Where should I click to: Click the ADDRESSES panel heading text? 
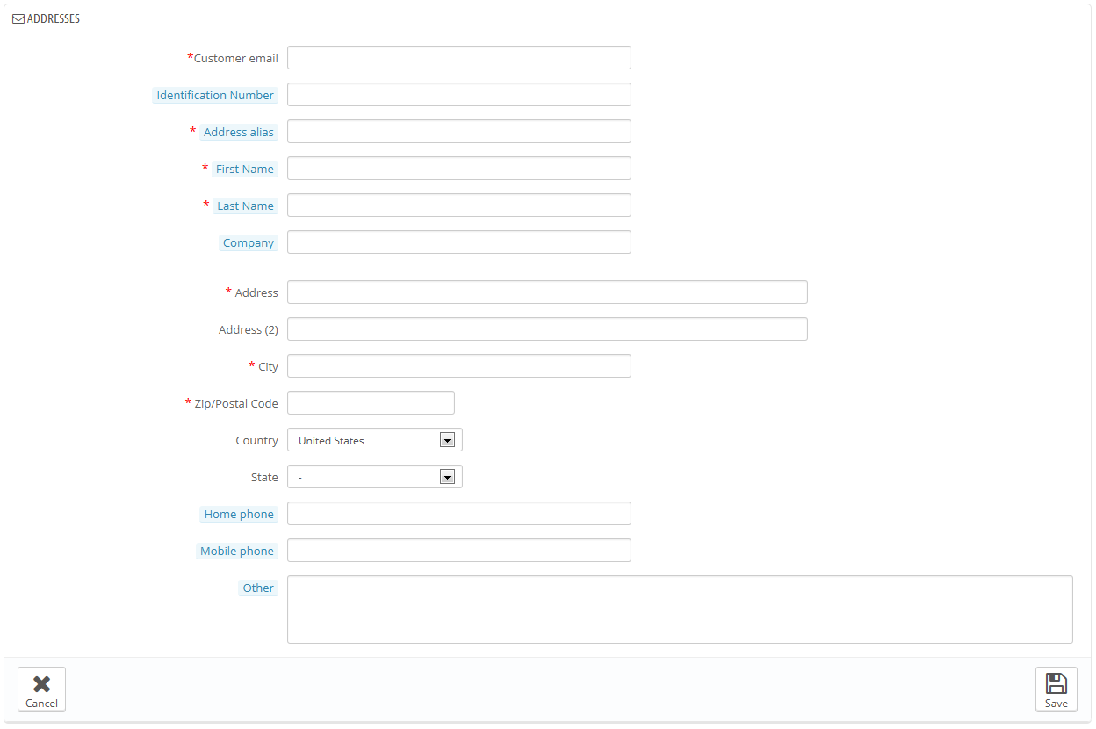[x=54, y=18]
